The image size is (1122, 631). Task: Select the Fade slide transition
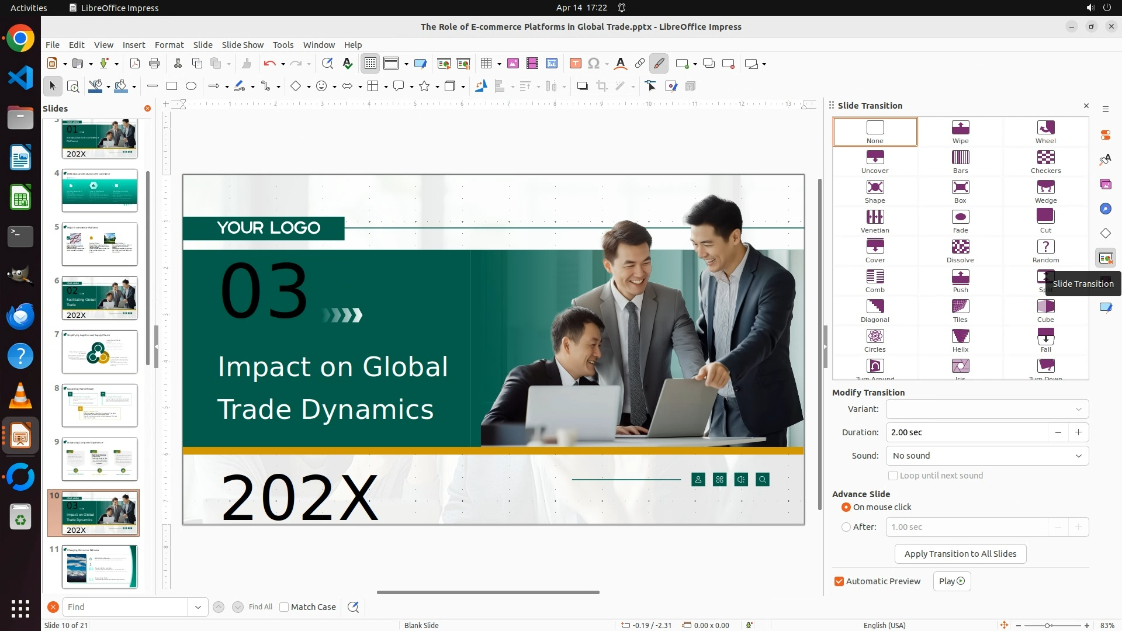point(960,221)
